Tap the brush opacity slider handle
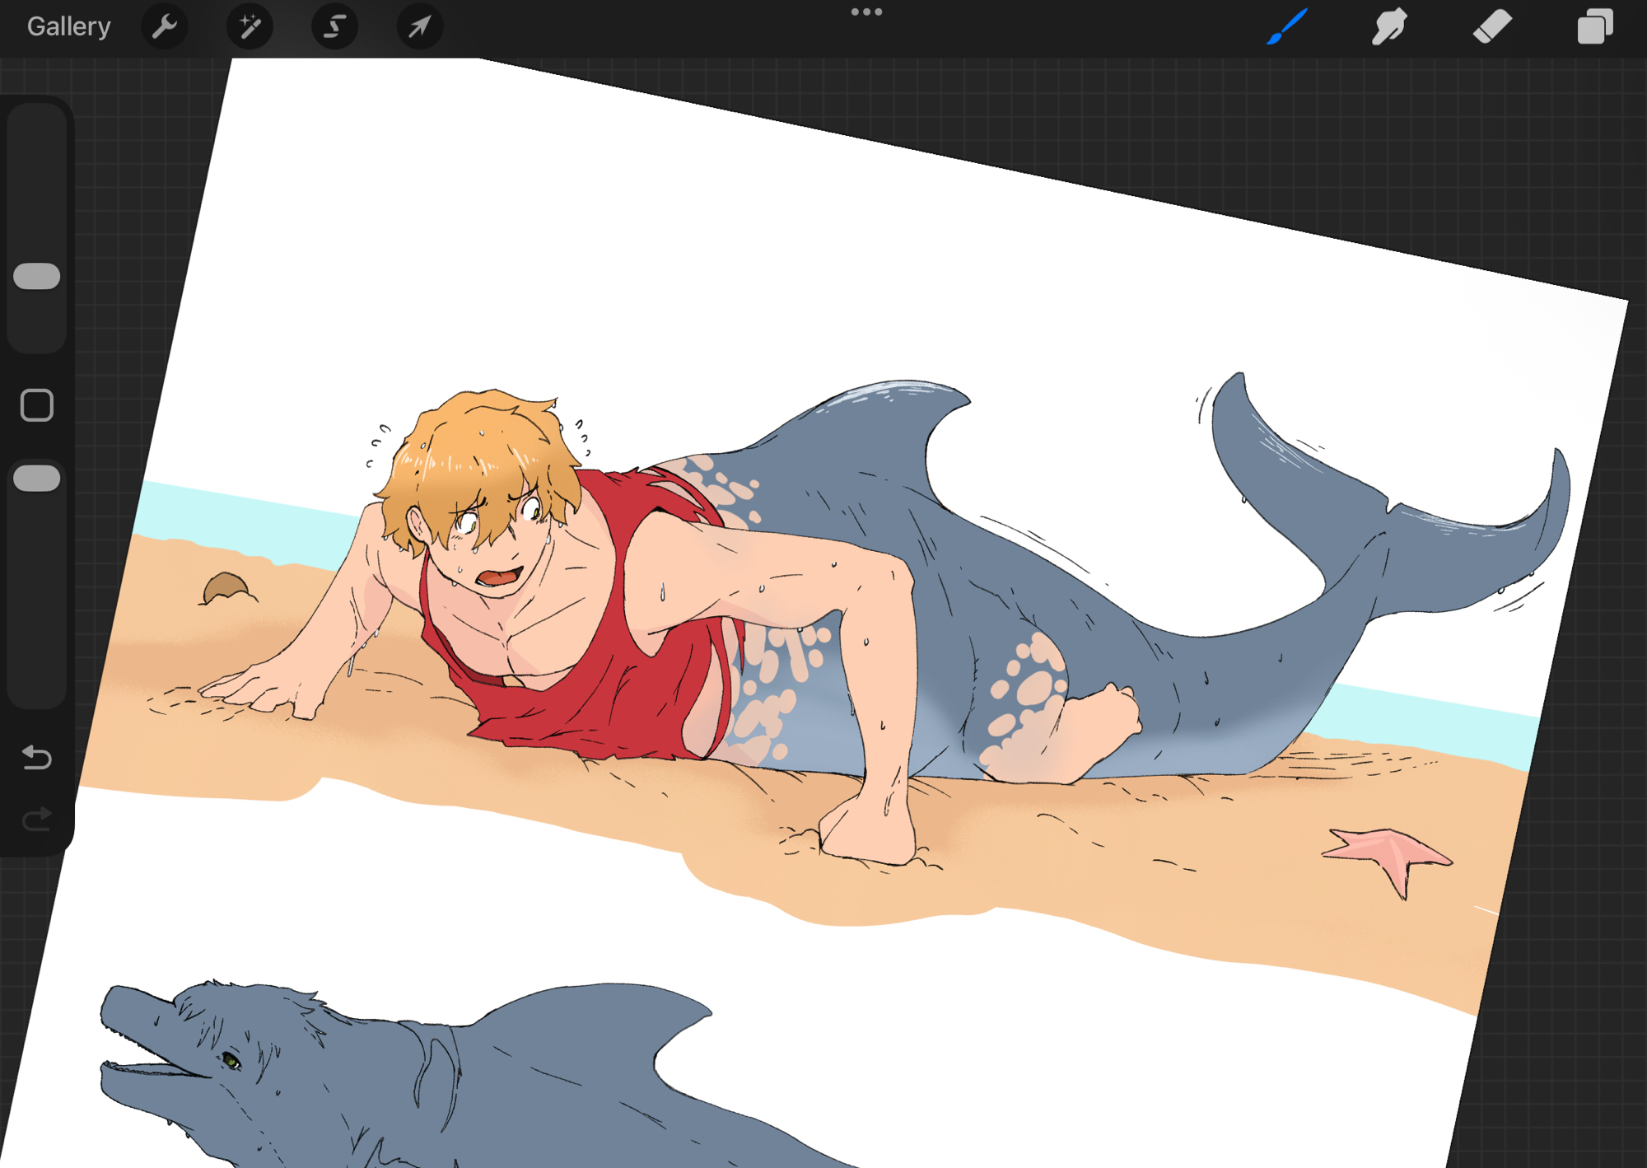The image size is (1647, 1168). point(37,479)
